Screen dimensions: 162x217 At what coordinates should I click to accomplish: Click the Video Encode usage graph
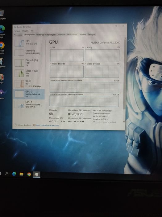coord(67,72)
